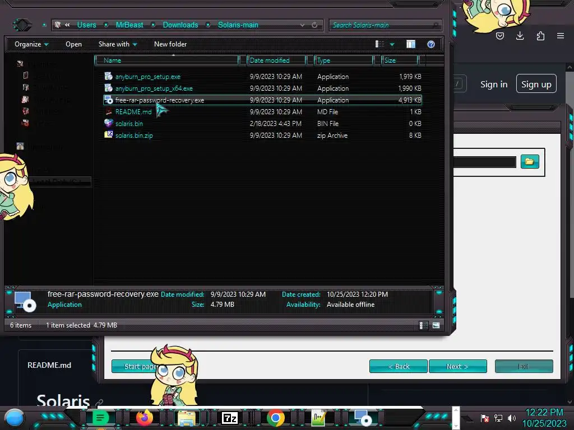Open Spotify from the taskbar
The height and width of the screenshot is (430, 574).
tap(100, 418)
